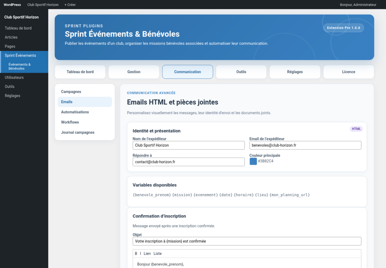Select Sprint Événements sidebar menu

tap(24, 55)
